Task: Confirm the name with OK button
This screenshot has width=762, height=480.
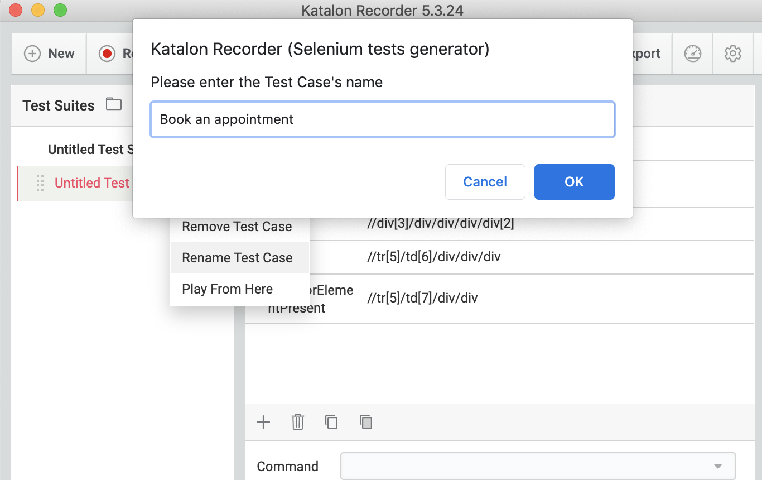Action: 574,182
